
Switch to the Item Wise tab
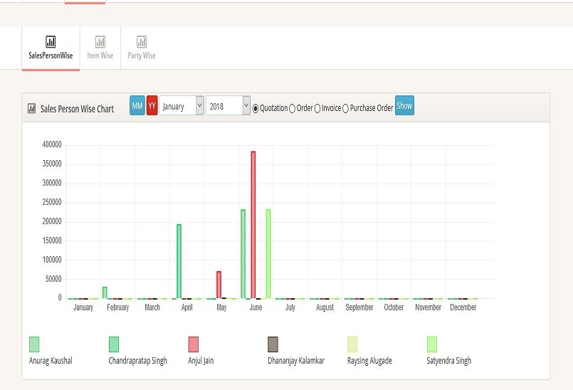100,56
